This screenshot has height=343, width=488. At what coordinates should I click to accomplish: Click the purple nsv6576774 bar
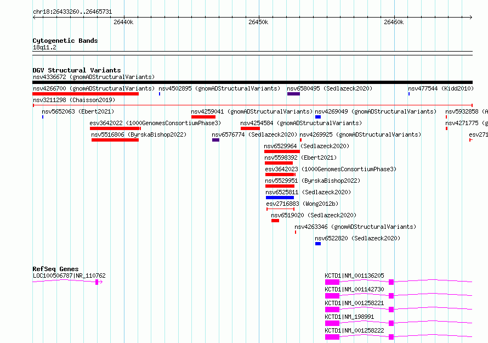pyautogui.click(x=215, y=140)
